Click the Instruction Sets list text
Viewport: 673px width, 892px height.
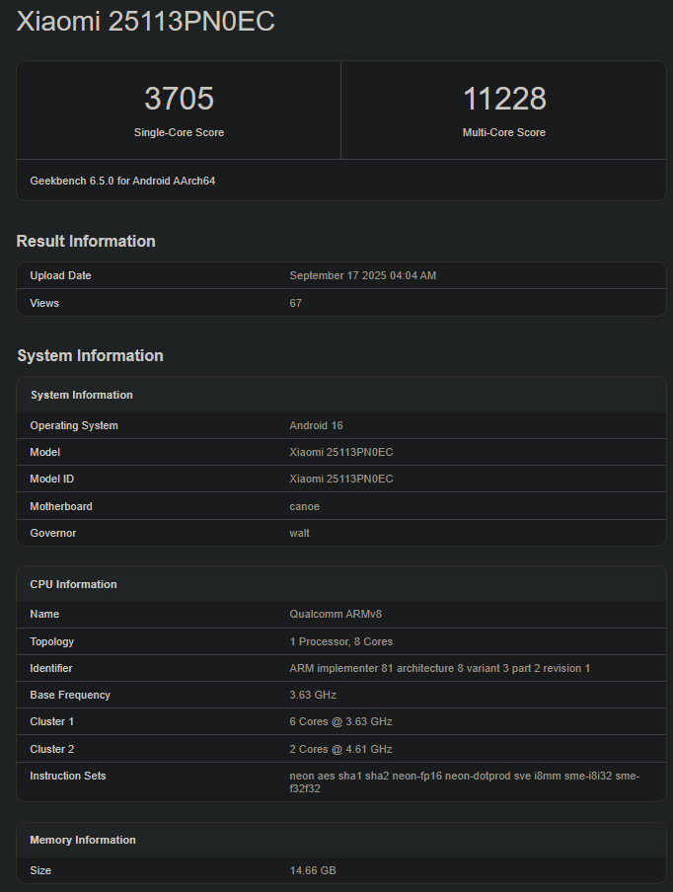click(464, 781)
